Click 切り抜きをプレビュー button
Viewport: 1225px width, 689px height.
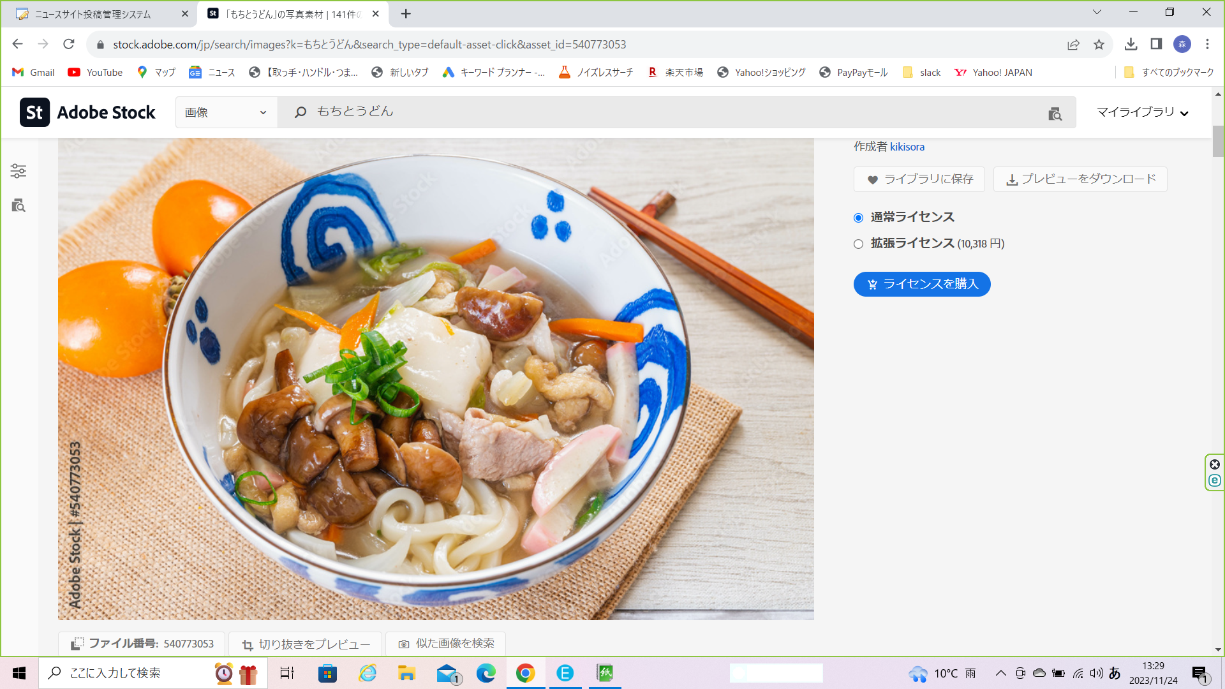pyautogui.click(x=306, y=644)
